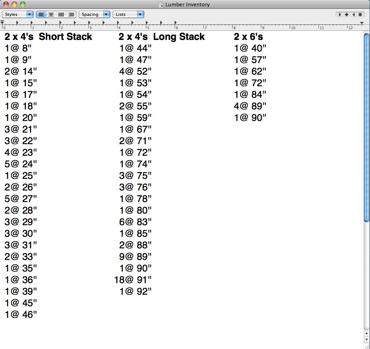This screenshot has height=349, width=370.
Task: Place cursor on the line 1@ 8"
Action: (x=18, y=48)
